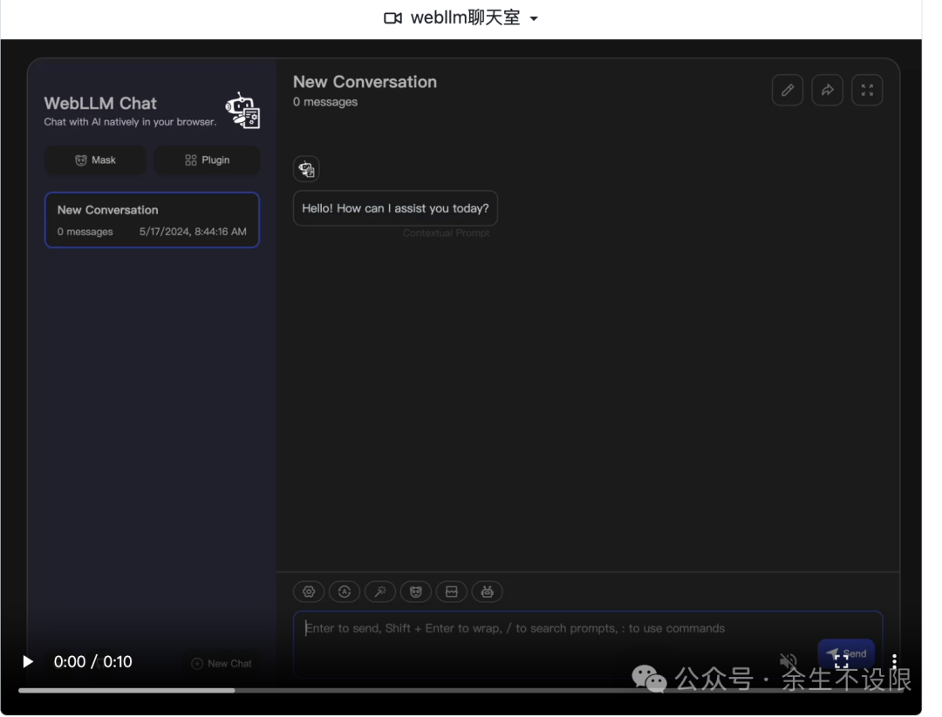Click "Chat with AI natively in your browser." subtitle
The width and height of the screenshot is (942, 717).
(x=130, y=122)
